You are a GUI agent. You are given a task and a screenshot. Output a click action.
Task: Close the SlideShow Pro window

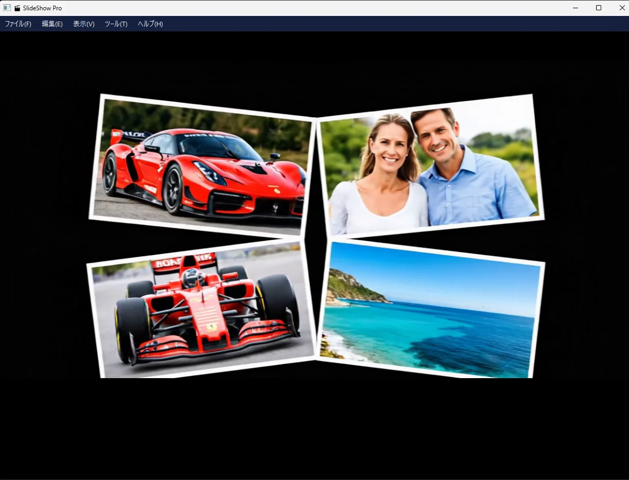click(622, 8)
